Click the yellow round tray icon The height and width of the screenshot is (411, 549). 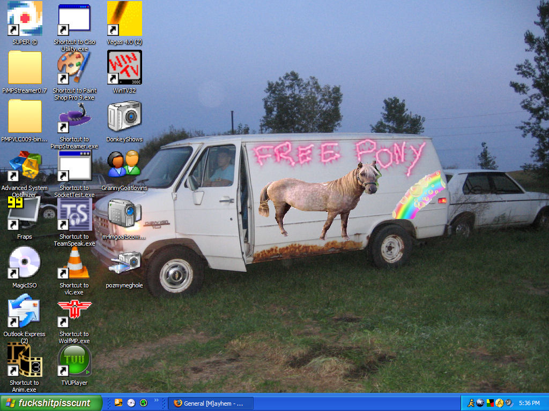499,403
